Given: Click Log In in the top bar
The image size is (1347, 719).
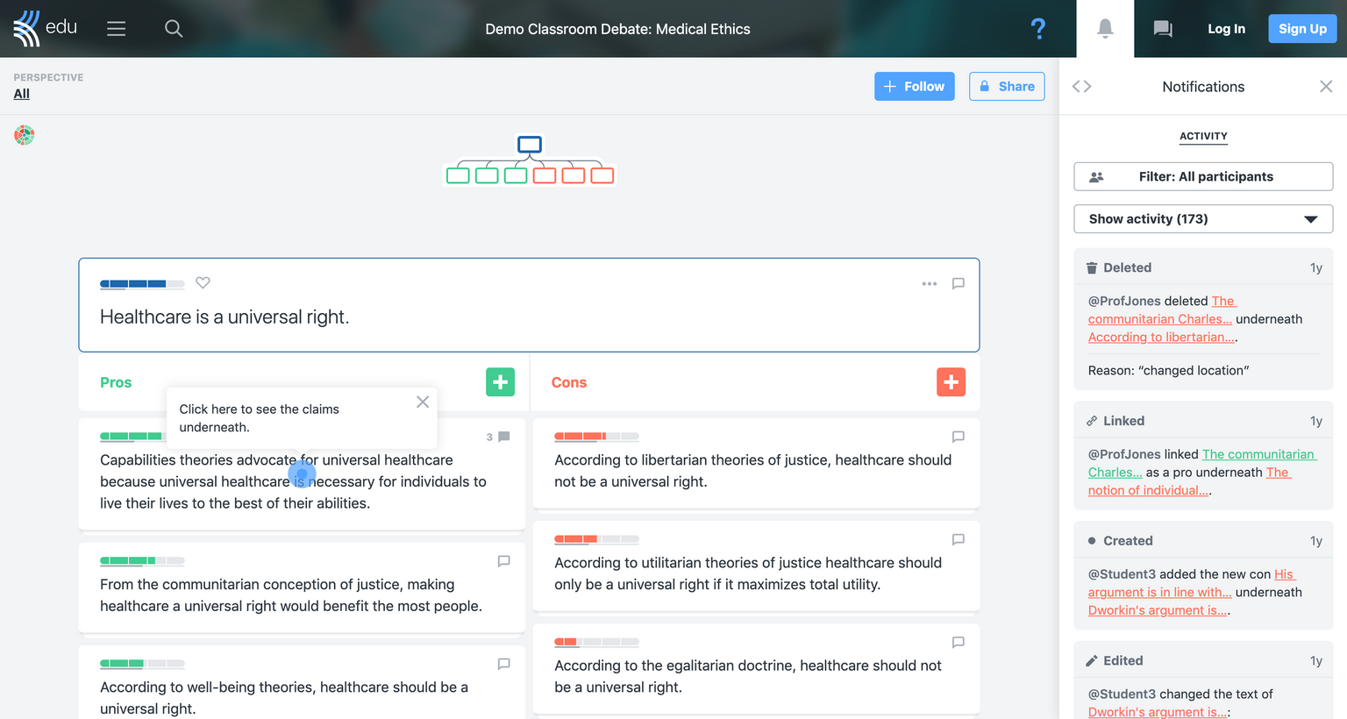Looking at the screenshot, I should (1226, 28).
